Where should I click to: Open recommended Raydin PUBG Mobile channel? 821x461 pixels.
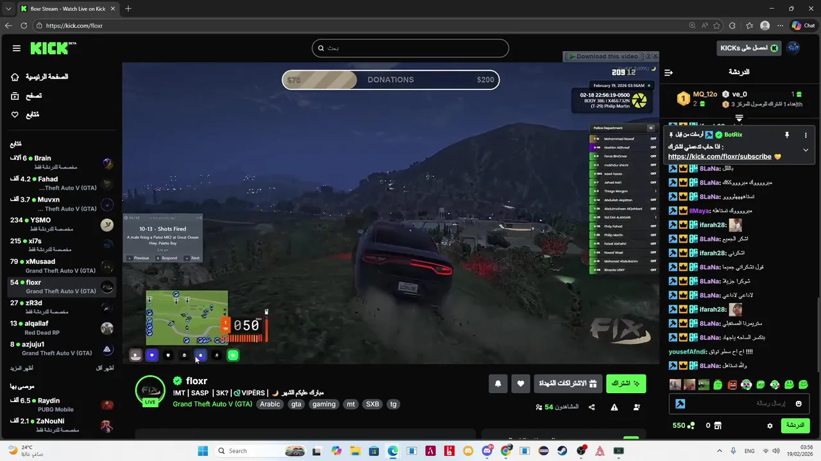(x=62, y=405)
